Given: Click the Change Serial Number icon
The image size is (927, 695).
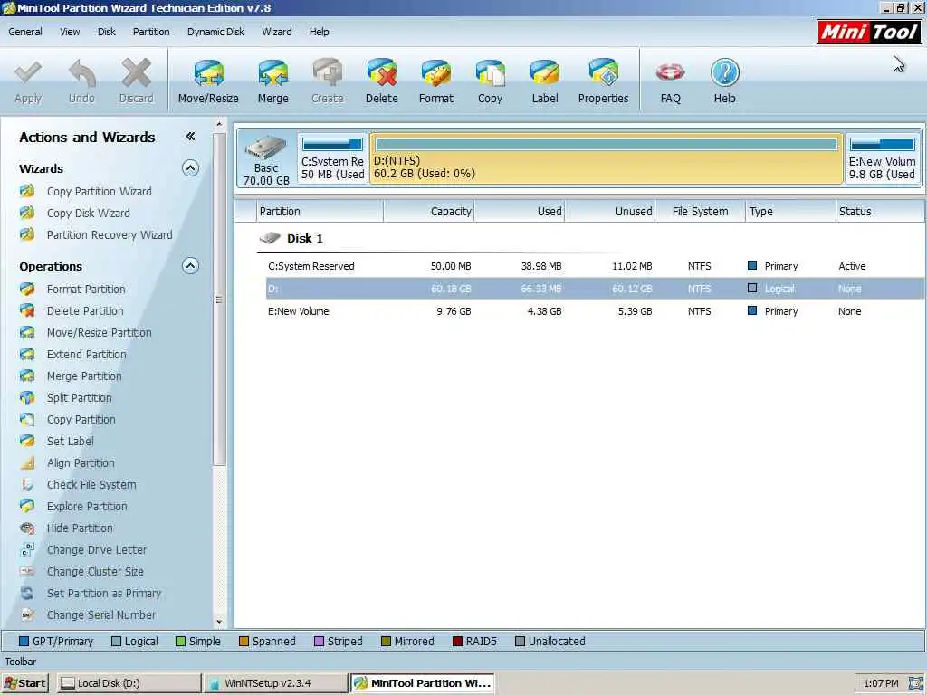Looking at the screenshot, I should pos(27,614).
